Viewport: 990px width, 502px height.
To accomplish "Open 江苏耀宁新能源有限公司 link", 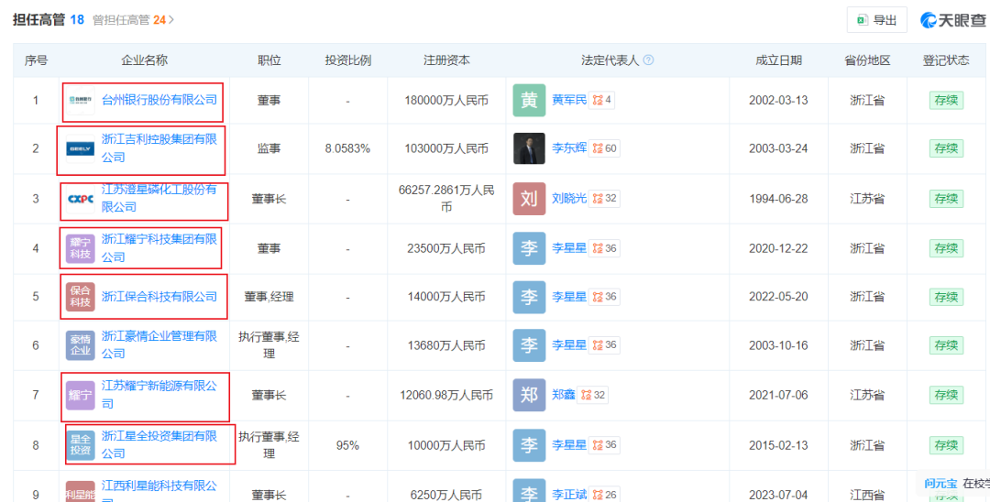I will 159,395.
